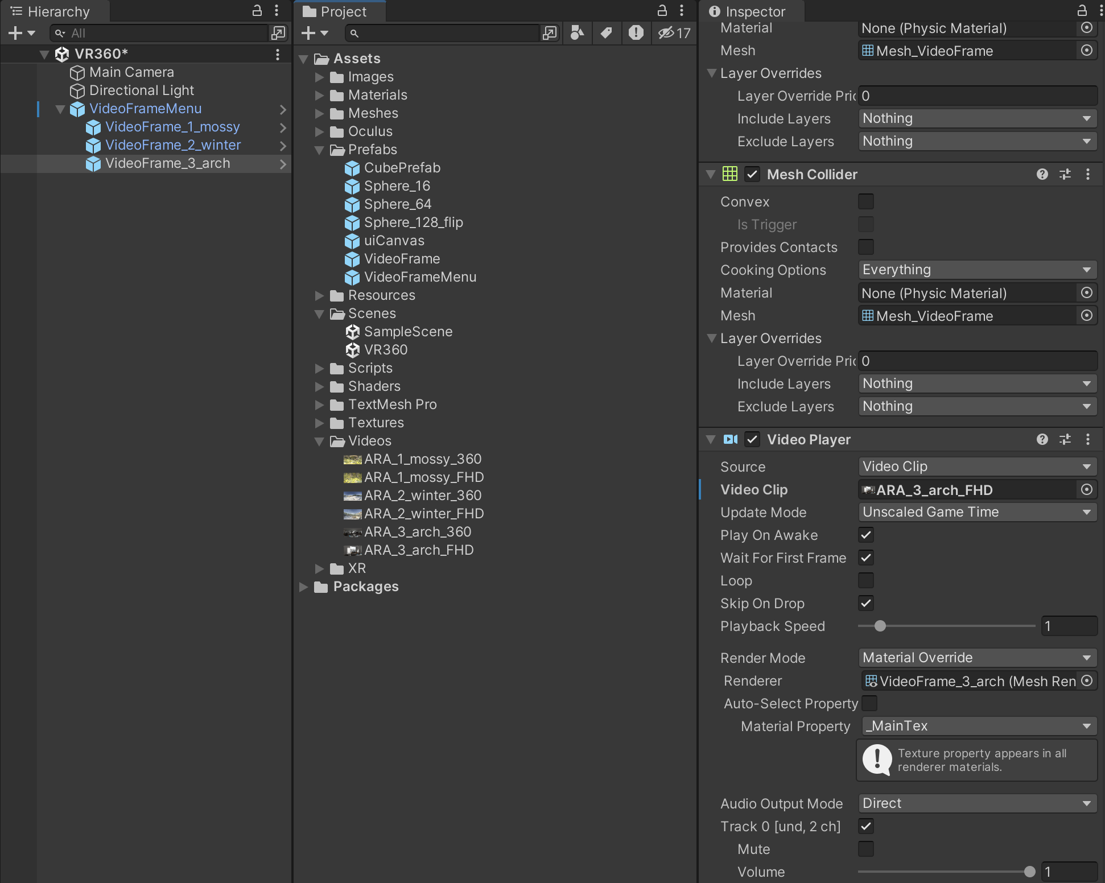This screenshot has height=883, width=1105.
Task: Select ARA_2_winter_360 video asset
Action: pos(422,496)
